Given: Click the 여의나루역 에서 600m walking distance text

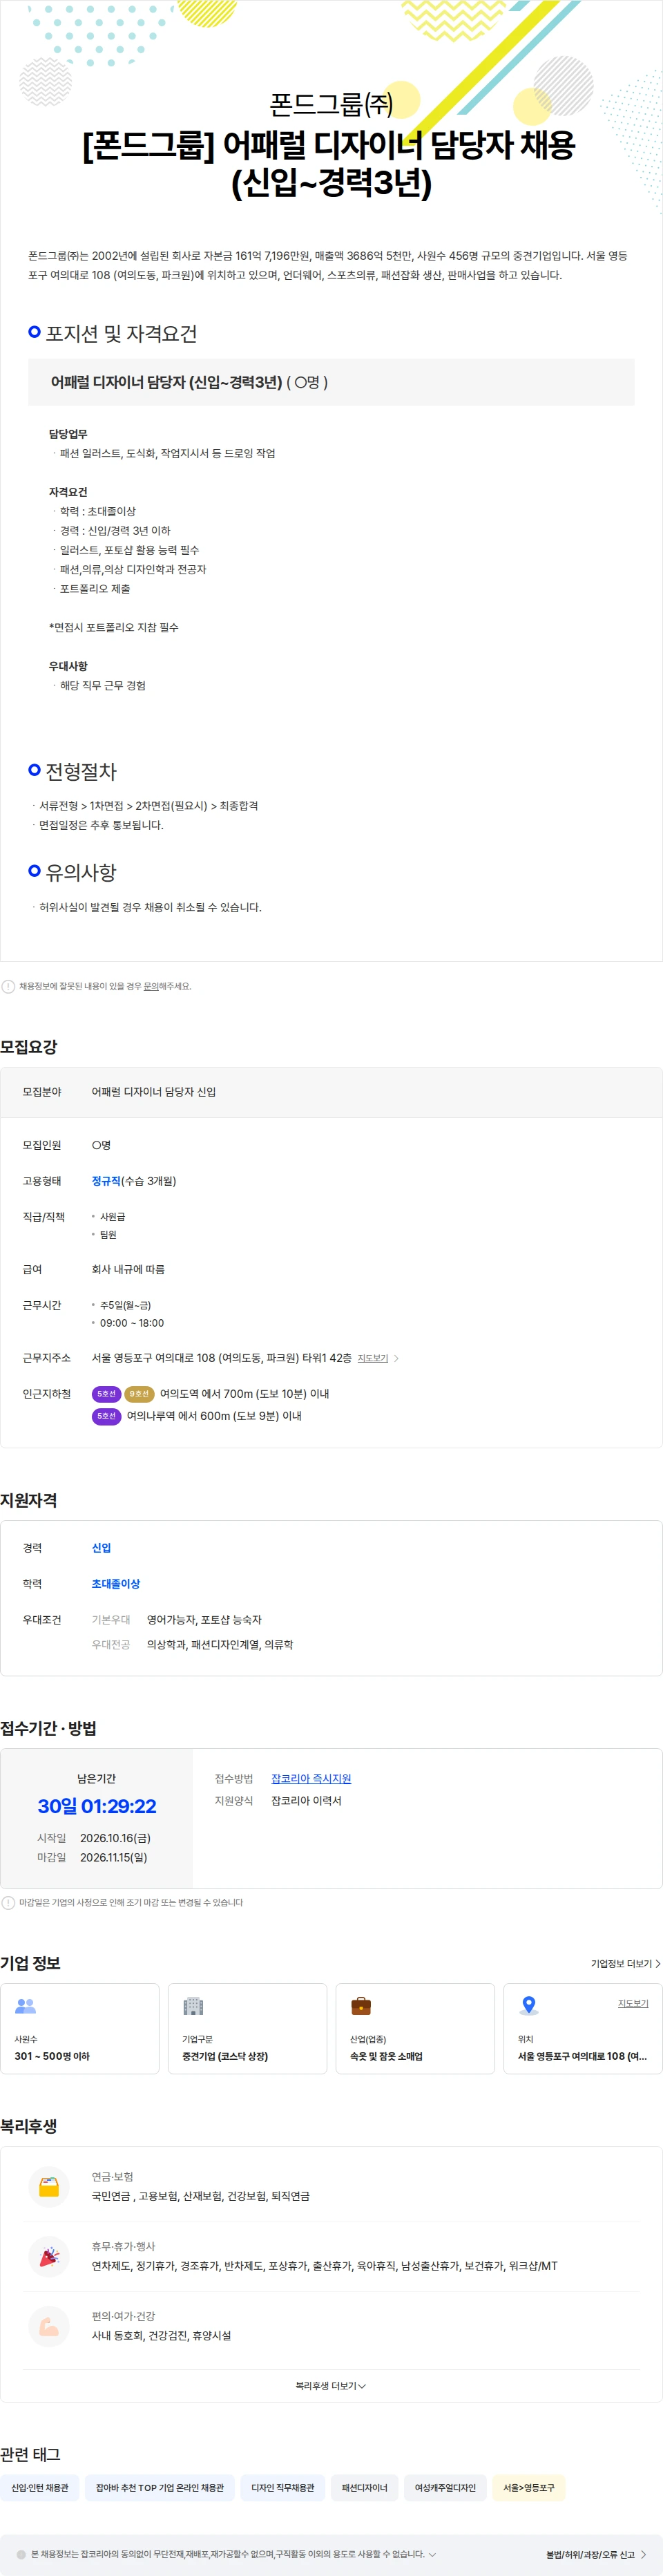Looking at the screenshot, I should pyautogui.click(x=214, y=1416).
